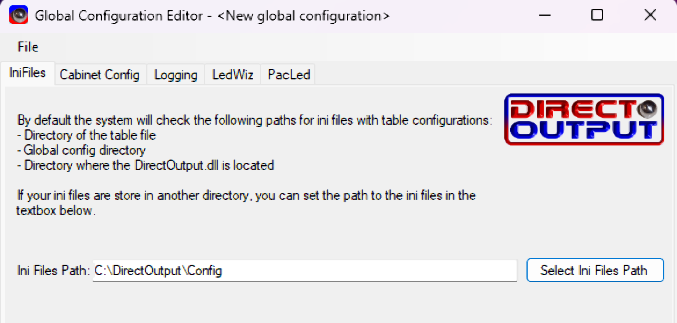Switch to the Cabinet Config tab

[100, 74]
